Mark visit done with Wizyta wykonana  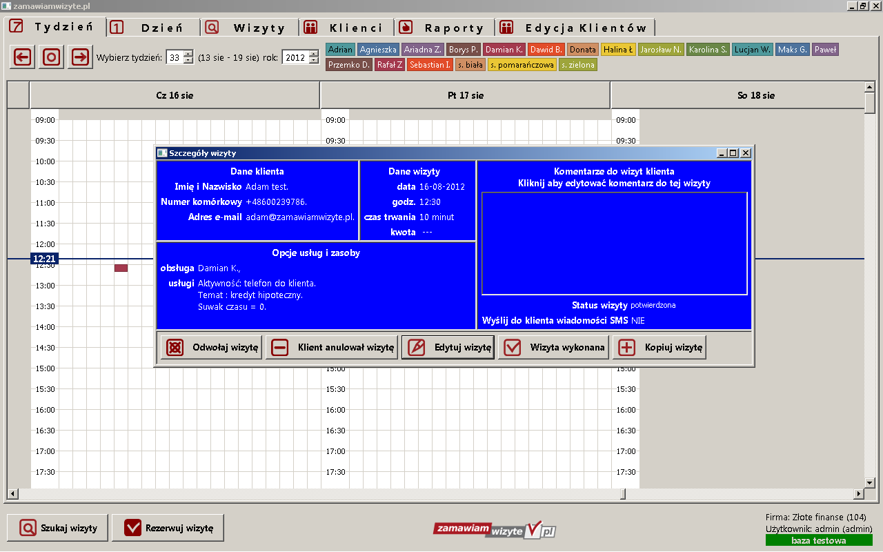[x=554, y=348]
